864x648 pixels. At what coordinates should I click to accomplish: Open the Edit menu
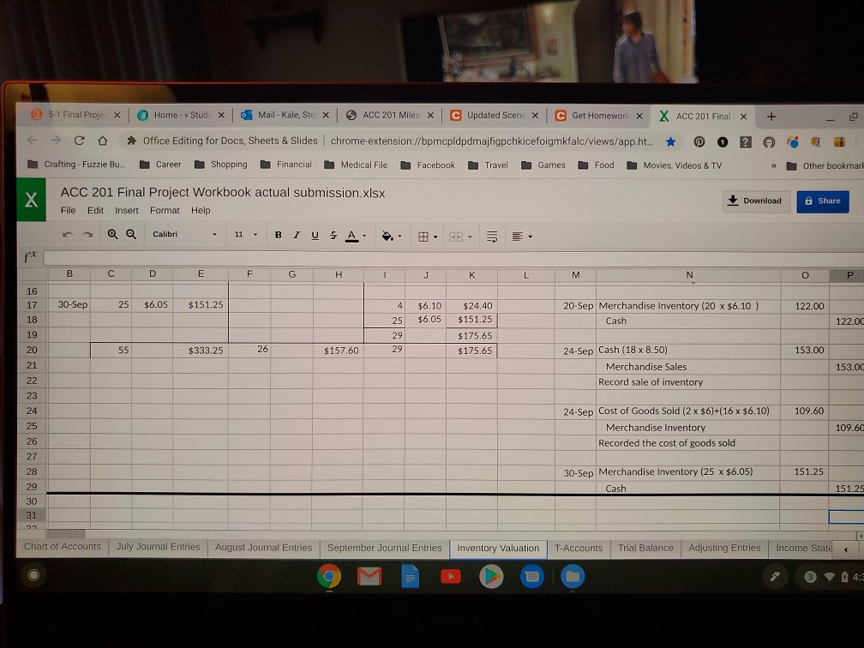(x=95, y=210)
